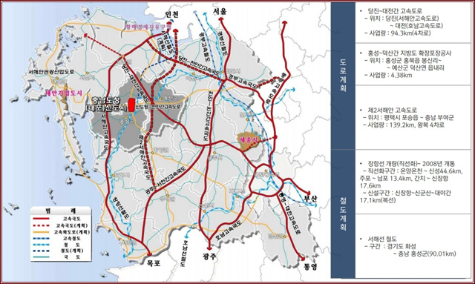Select the 제2서해안고속도로 route label

pos(145,157)
